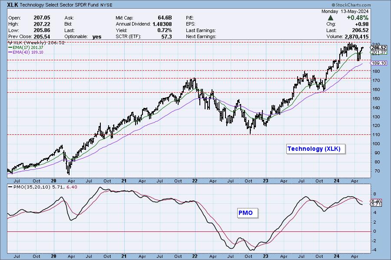Click year label 23 under the PMO chart
391x260 pixels.
(x=265, y=256)
